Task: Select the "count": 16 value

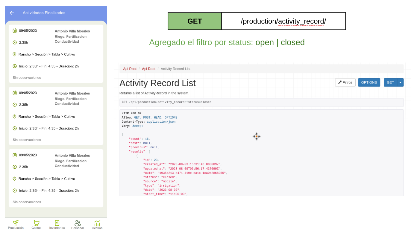Action: tap(147, 139)
